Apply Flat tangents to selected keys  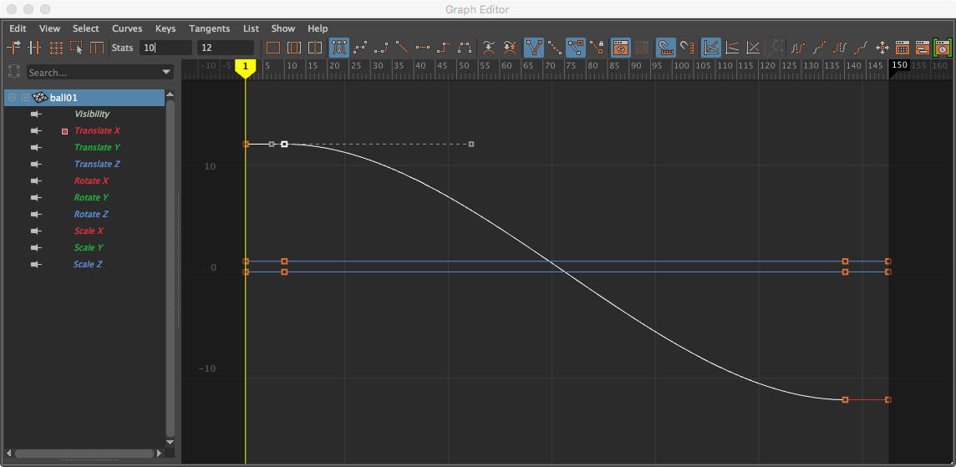click(x=423, y=48)
